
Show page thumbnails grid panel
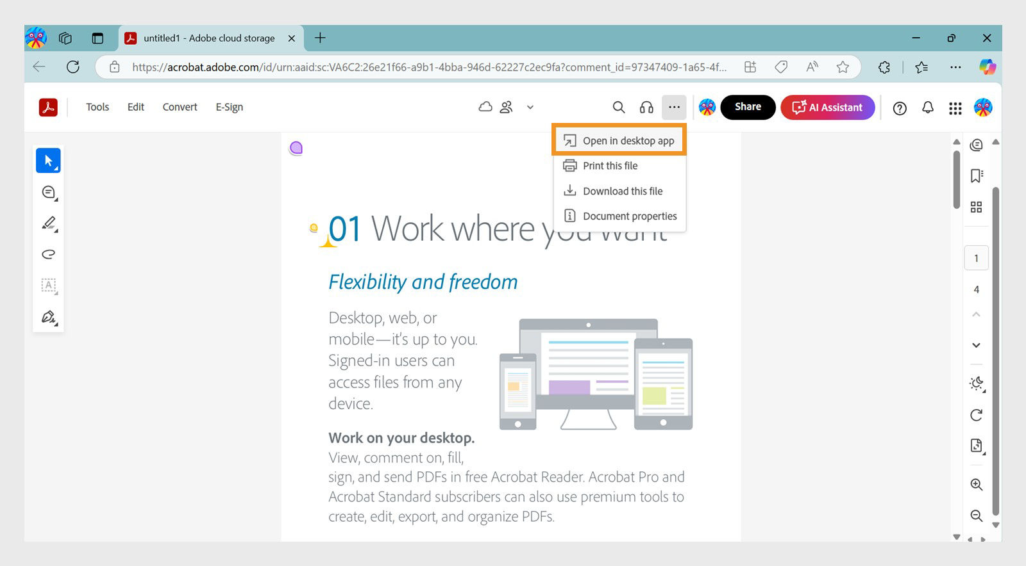(976, 207)
